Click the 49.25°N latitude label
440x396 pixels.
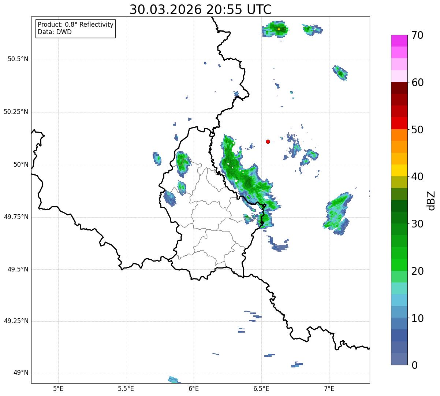(16, 321)
